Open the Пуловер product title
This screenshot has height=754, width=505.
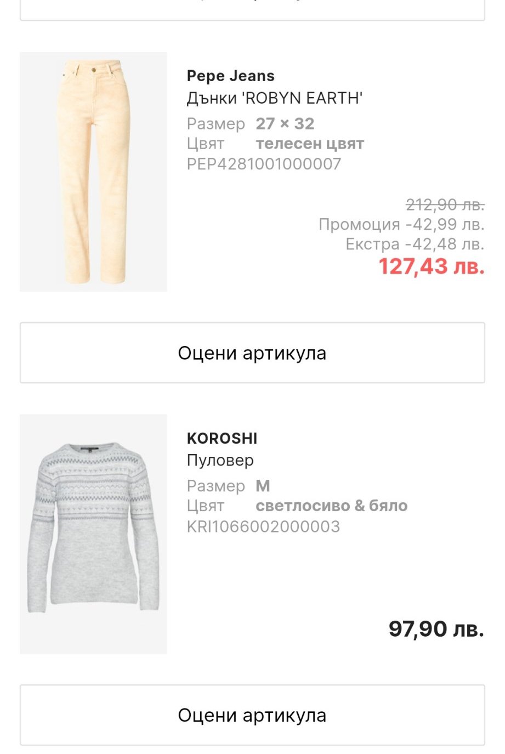pyautogui.click(x=220, y=460)
